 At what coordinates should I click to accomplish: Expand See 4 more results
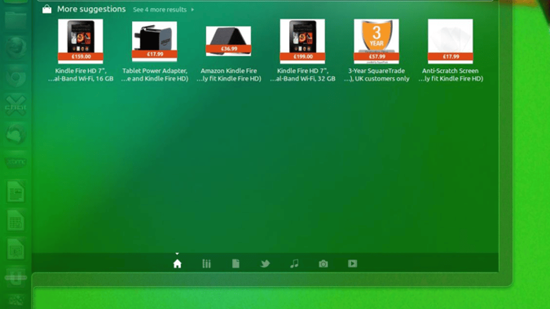point(163,10)
